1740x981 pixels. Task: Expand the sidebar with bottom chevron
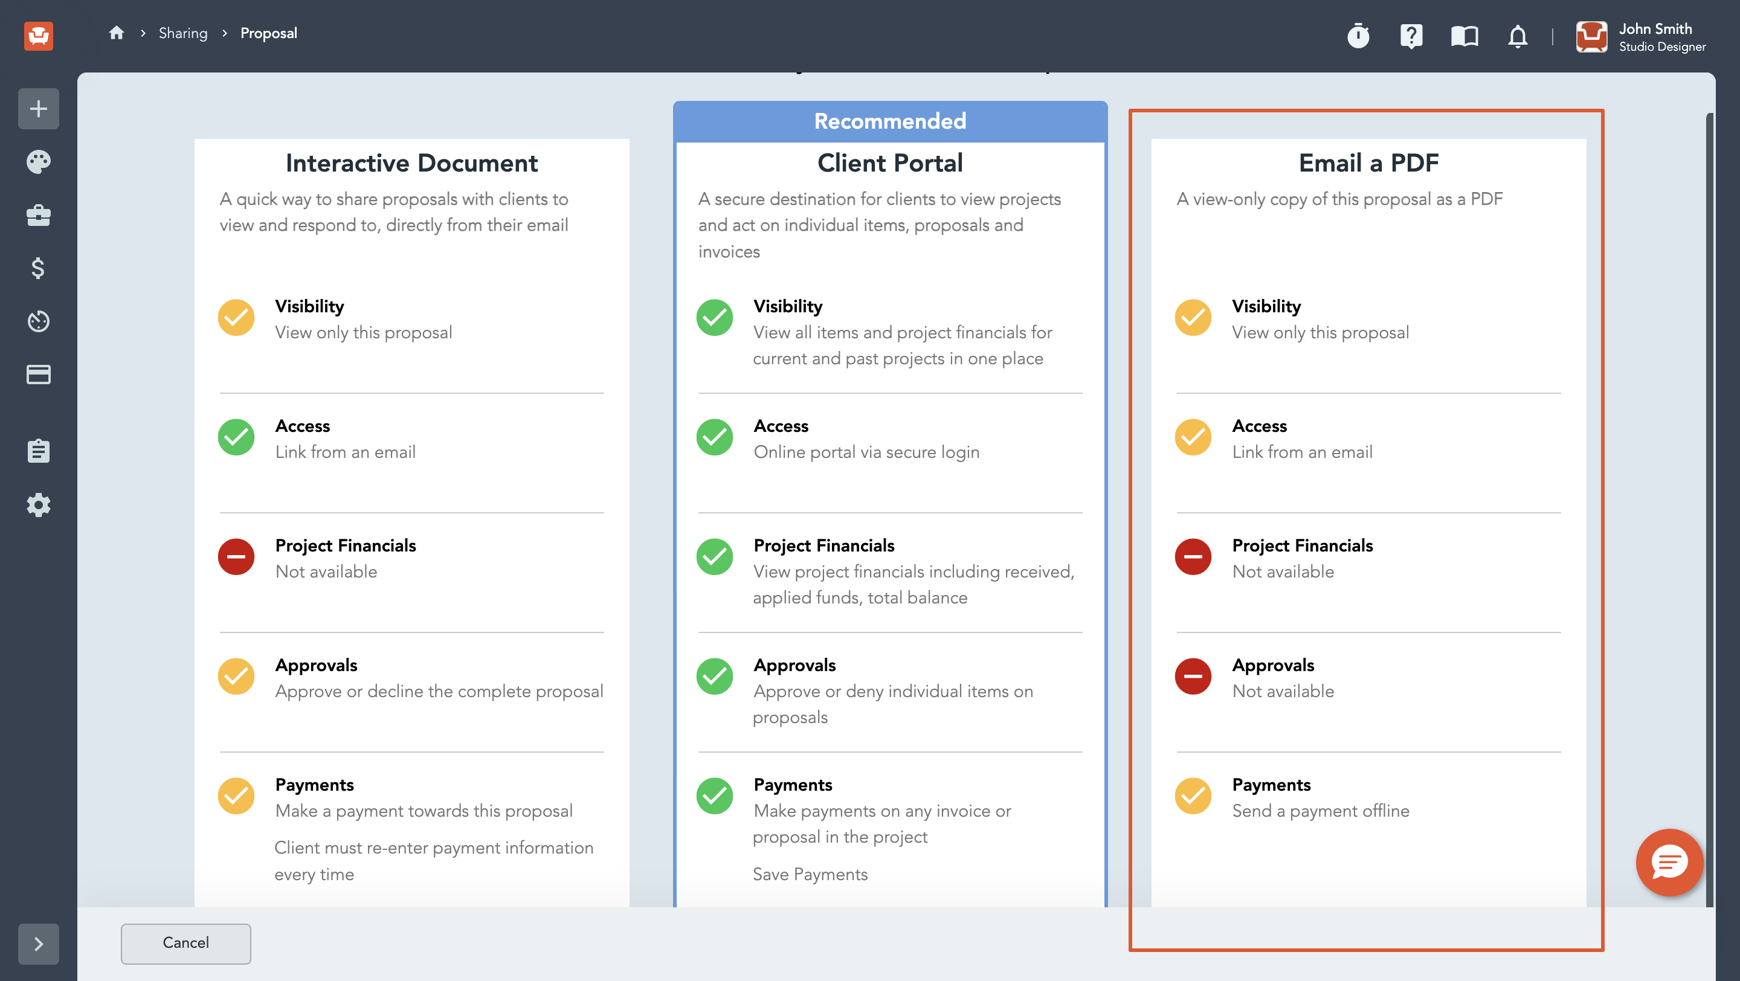[39, 944]
